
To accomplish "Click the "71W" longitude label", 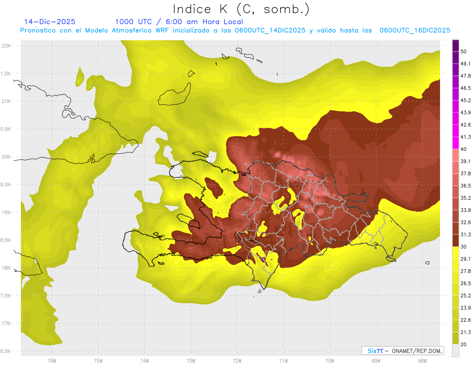I will [283, 360].
